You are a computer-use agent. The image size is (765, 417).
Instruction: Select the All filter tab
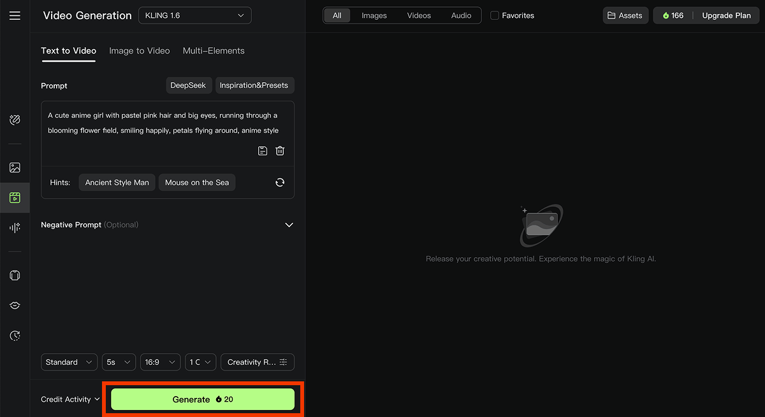337,15
